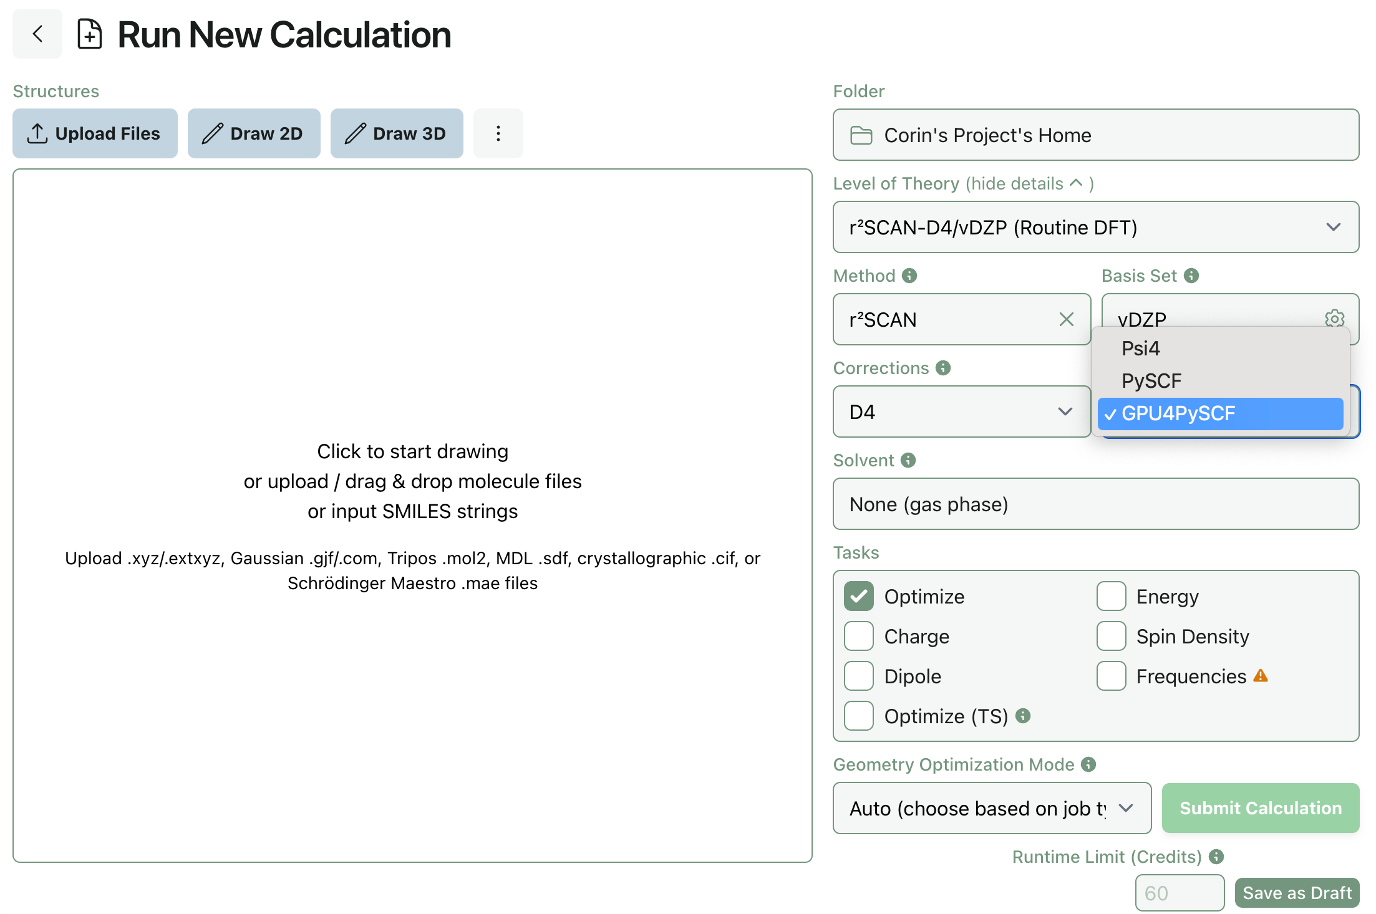Viewport: 1376px width, 914px height.
Task: Click the Method info icon
Action: (x=909, y=276)
